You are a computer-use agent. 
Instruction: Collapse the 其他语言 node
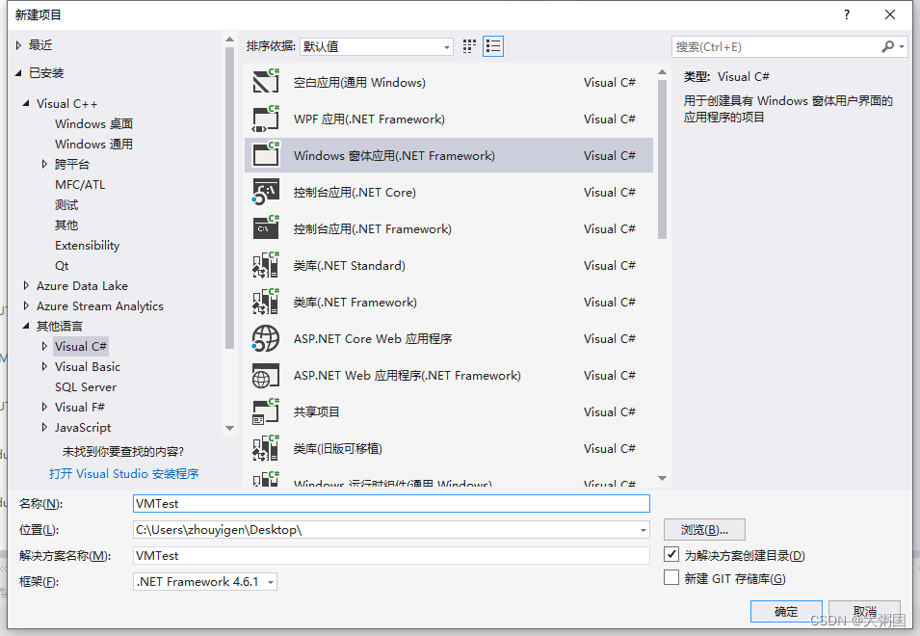click(26, 326)
